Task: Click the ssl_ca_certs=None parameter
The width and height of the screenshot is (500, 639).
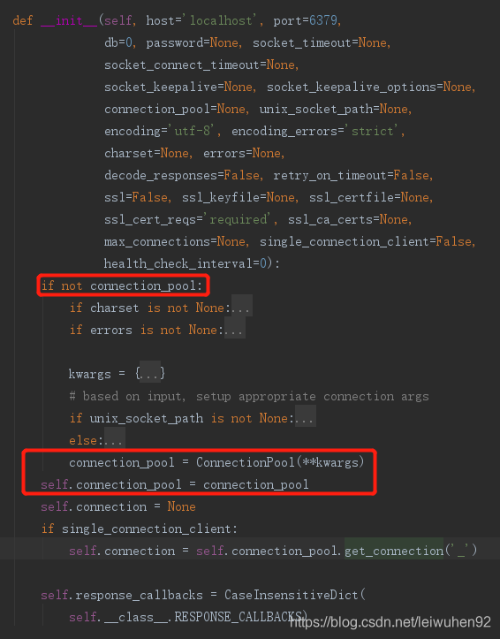Action: [348, 219]
